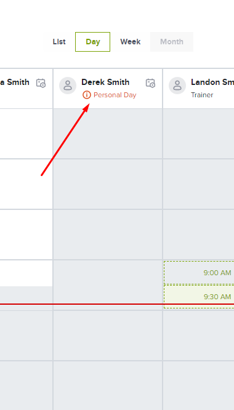This screenshot has height=410, width=234.
Task: Click Landon Smith's avatar icon
Action: click(x=177, y=85)
